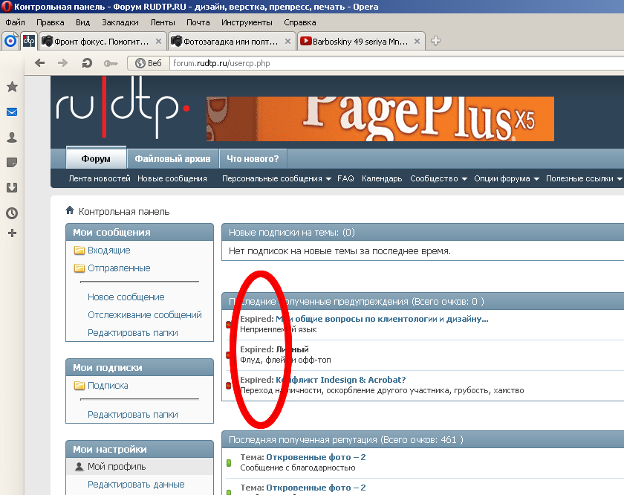This screenshot has height=495, width=624.
Task: Open the password manager key icon
Action: tap(110, 63)
